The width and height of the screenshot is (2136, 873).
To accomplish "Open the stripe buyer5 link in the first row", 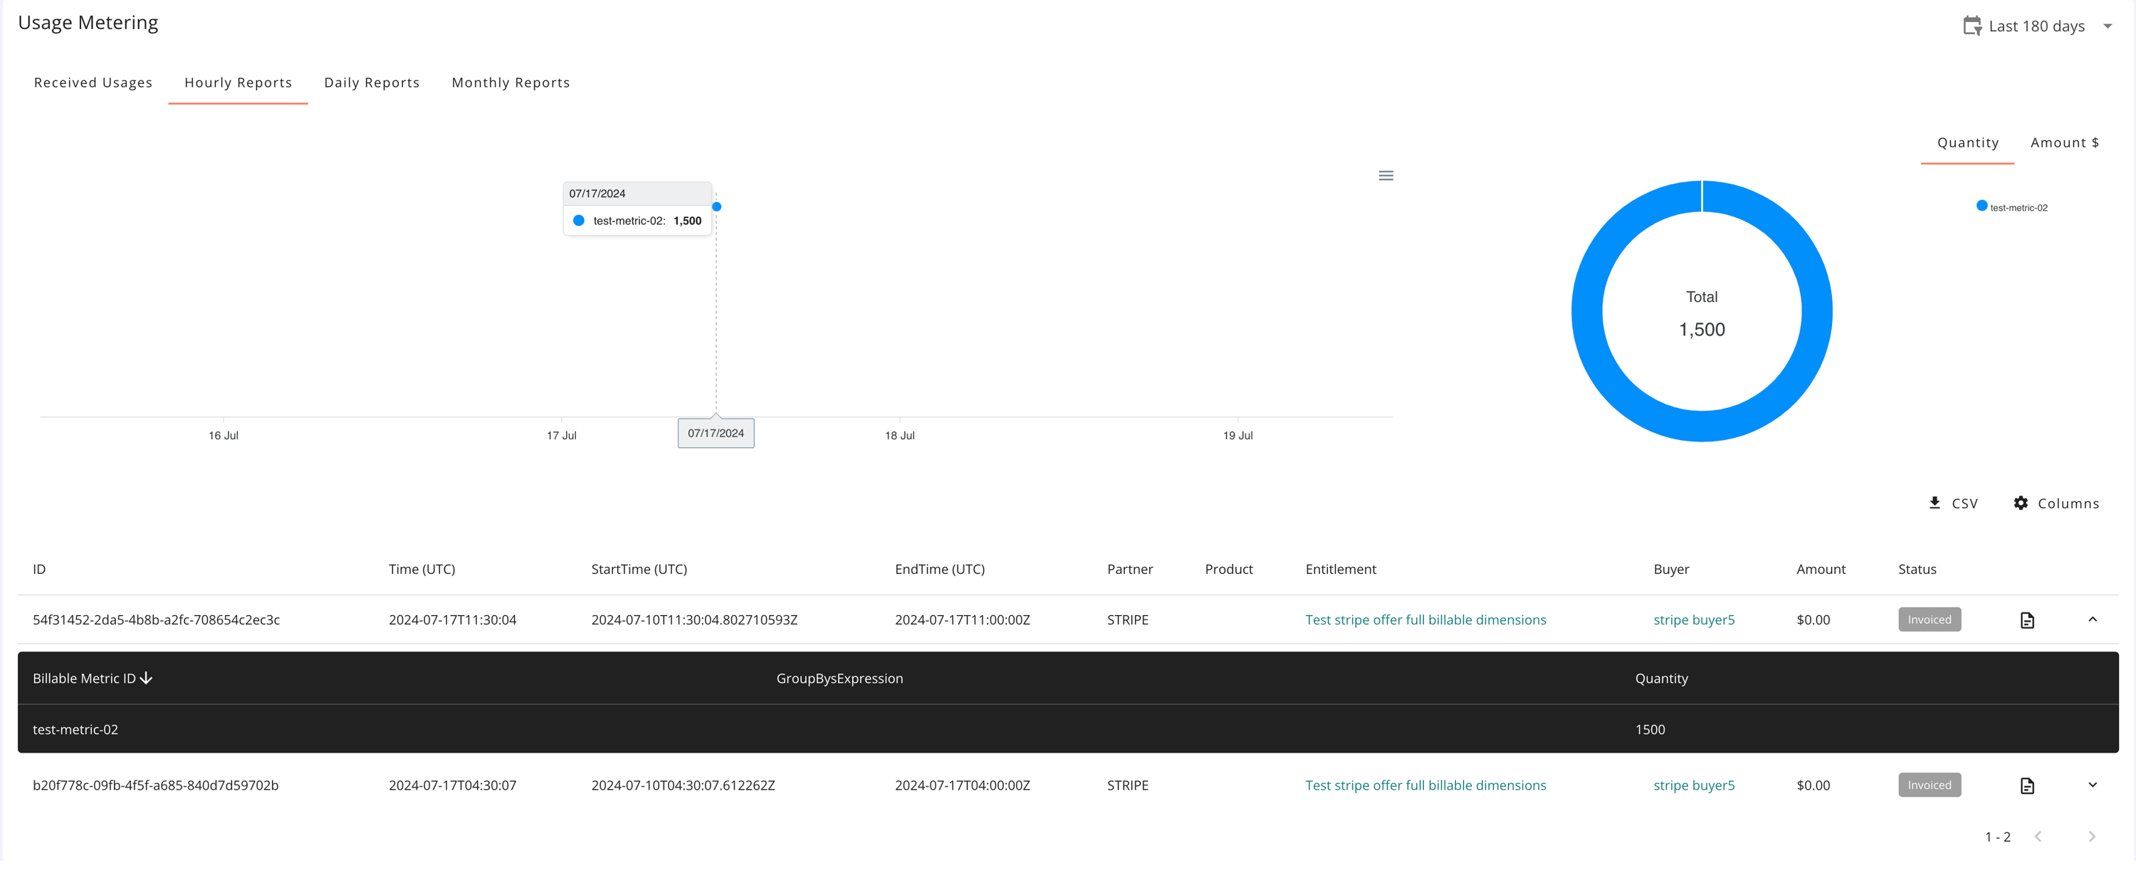I will pos(1693,620).
